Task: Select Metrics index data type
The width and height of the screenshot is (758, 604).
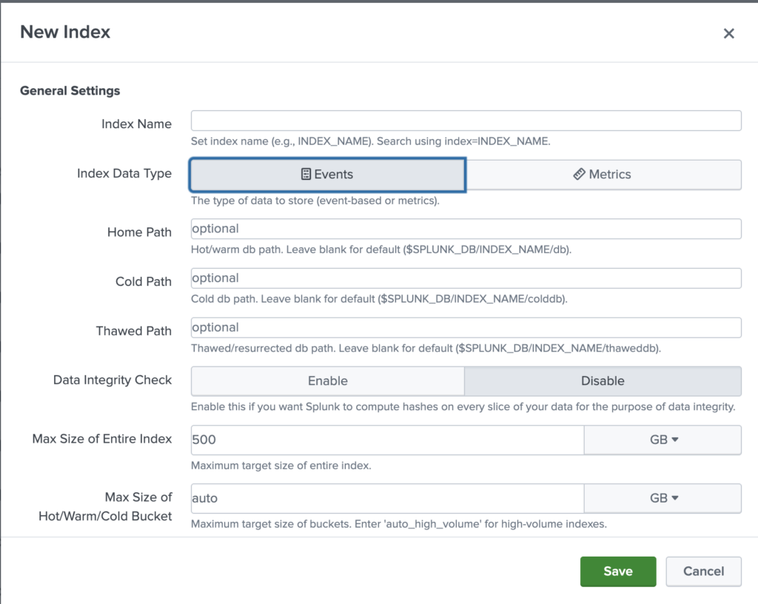Action: [x=603, y=175]
